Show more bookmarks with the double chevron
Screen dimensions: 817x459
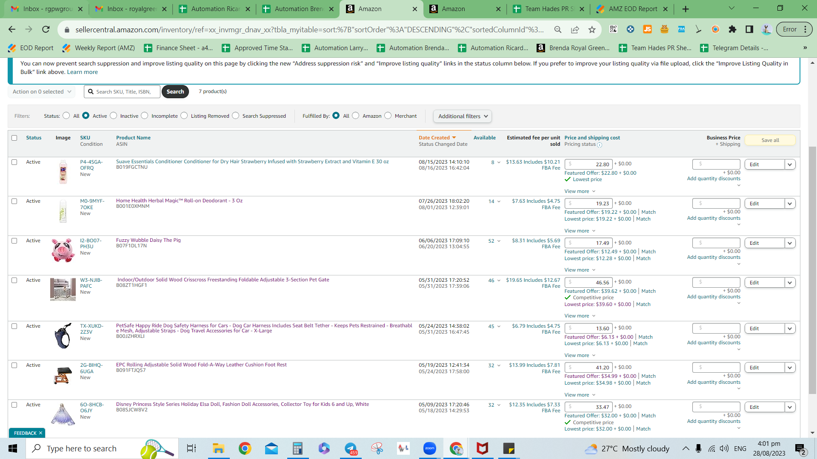[805, 48]
